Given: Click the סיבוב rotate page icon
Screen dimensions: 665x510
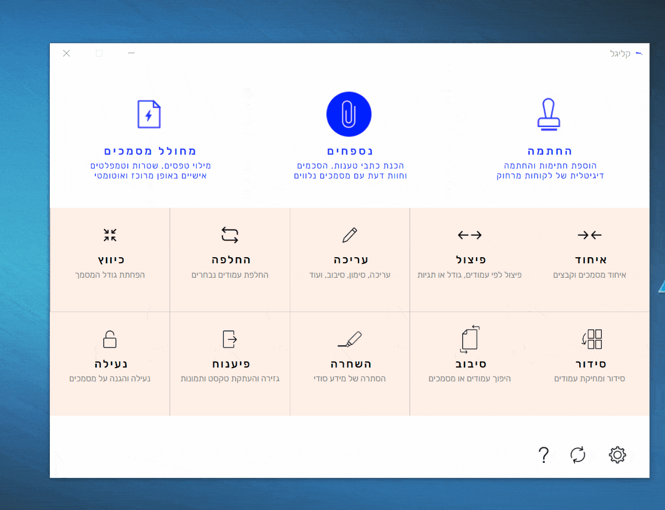Looking at the screenshot, I should pyautogui.click(x=469, y=339).
